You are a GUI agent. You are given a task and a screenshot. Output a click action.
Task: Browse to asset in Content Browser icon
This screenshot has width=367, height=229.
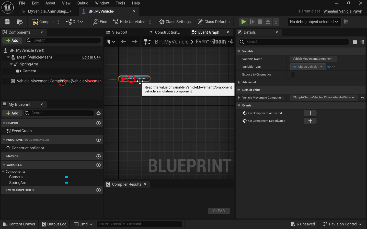(x=20, y=22)
